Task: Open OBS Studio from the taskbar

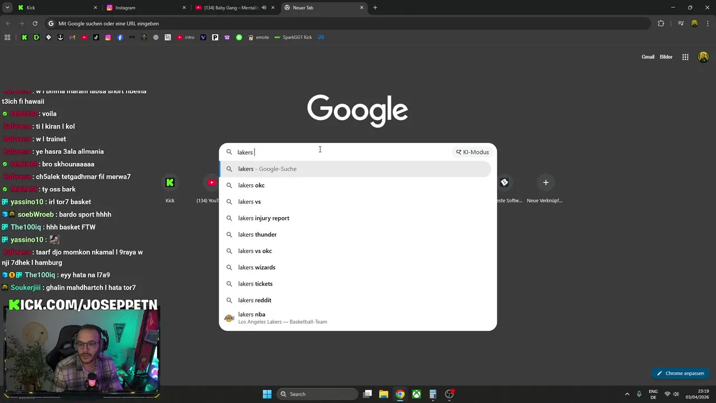Action: coord(449,394)
